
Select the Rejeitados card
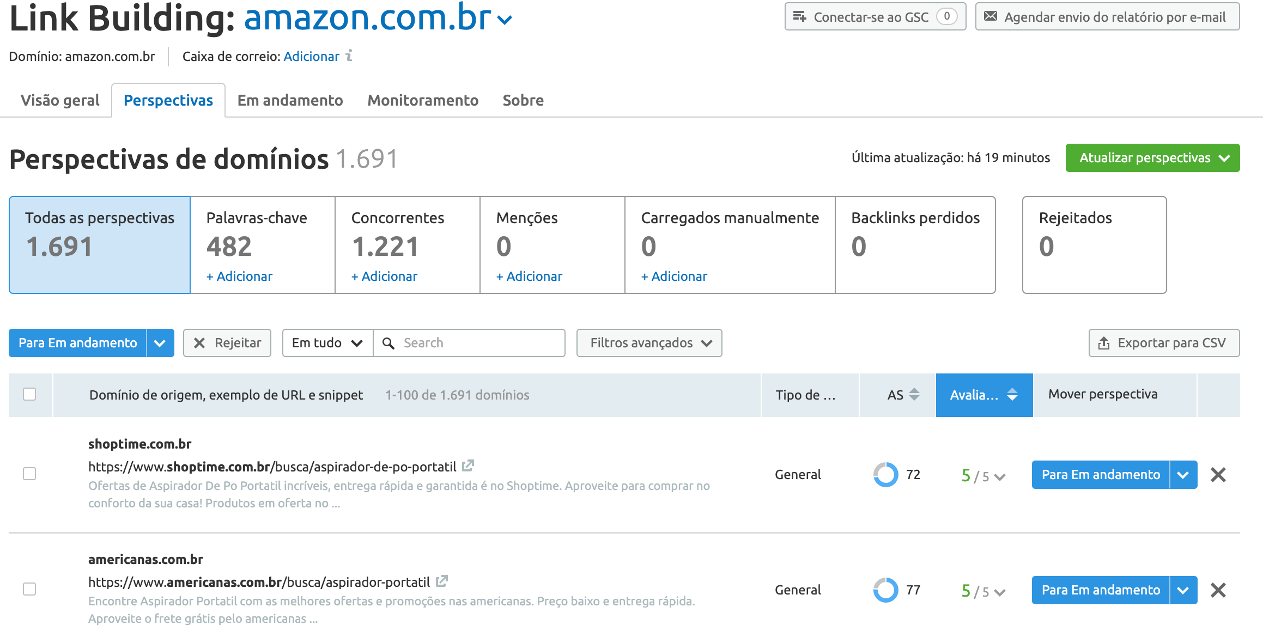point(1095,245)
